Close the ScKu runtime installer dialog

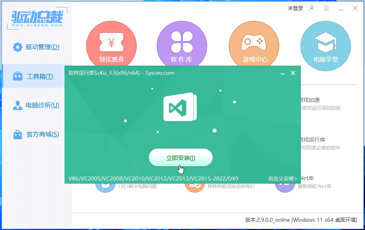293,73
